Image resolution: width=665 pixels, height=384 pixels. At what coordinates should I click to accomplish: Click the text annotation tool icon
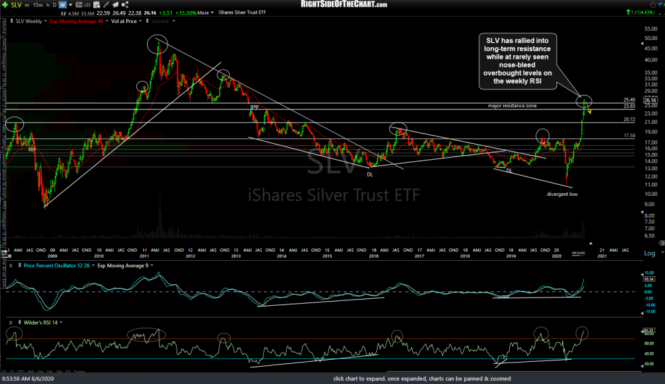[x=79, y=5]
